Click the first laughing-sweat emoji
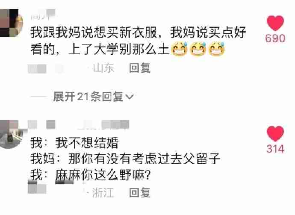The image size is (295, 215). point(179,49)
